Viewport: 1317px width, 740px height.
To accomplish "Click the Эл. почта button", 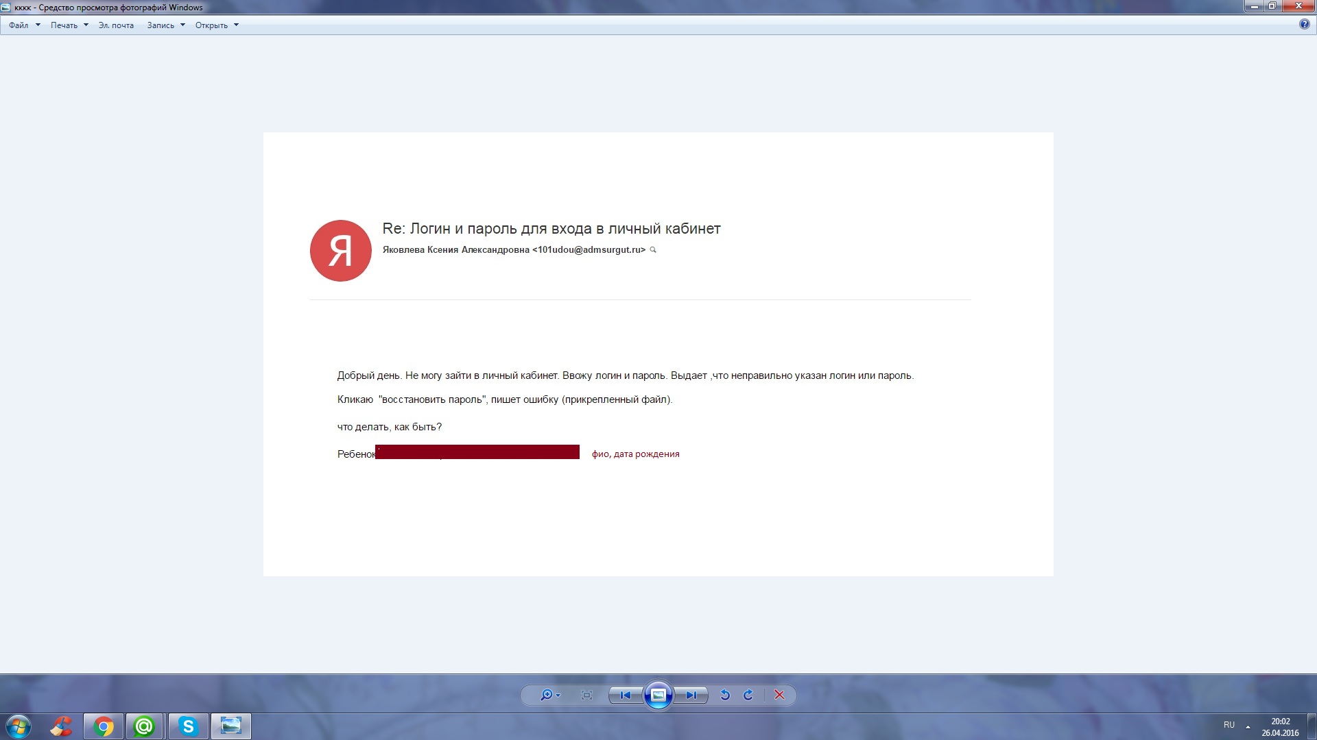I will click(116, 25).
